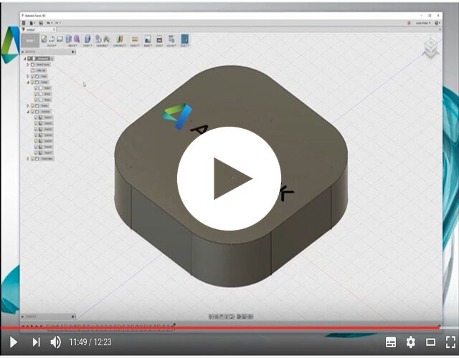Click the Make 3D print icon
Image resolution: width=459 pixels, height=358 pixels.
(159, 39)
